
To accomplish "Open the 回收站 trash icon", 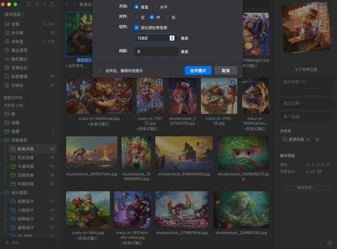I will tap(7, 85).
